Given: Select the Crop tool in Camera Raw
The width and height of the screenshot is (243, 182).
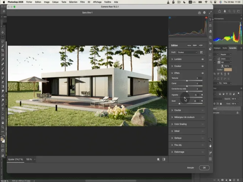Looking at the screenshot, I should [210, 25].
